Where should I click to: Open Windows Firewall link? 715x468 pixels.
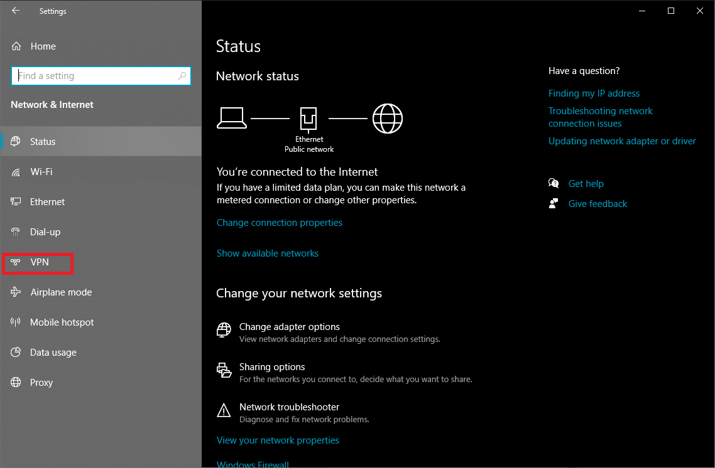point(253,464)
